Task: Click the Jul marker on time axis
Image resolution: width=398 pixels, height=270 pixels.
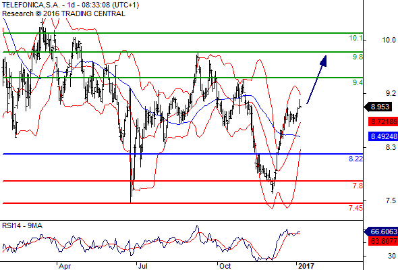Action: pos(142,266)
